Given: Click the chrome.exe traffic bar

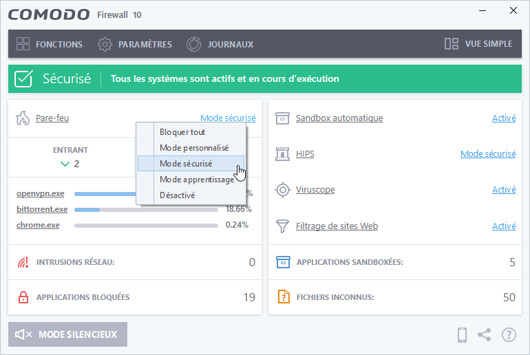Looking at the screenshot, I should coord(146,226).
